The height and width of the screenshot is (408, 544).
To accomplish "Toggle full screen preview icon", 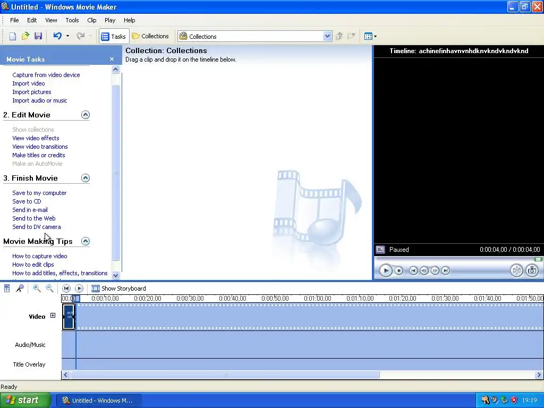I will (380, 250).
